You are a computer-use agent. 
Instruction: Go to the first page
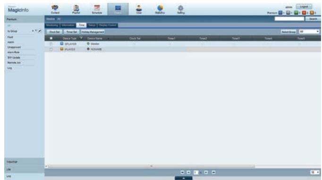182,172
